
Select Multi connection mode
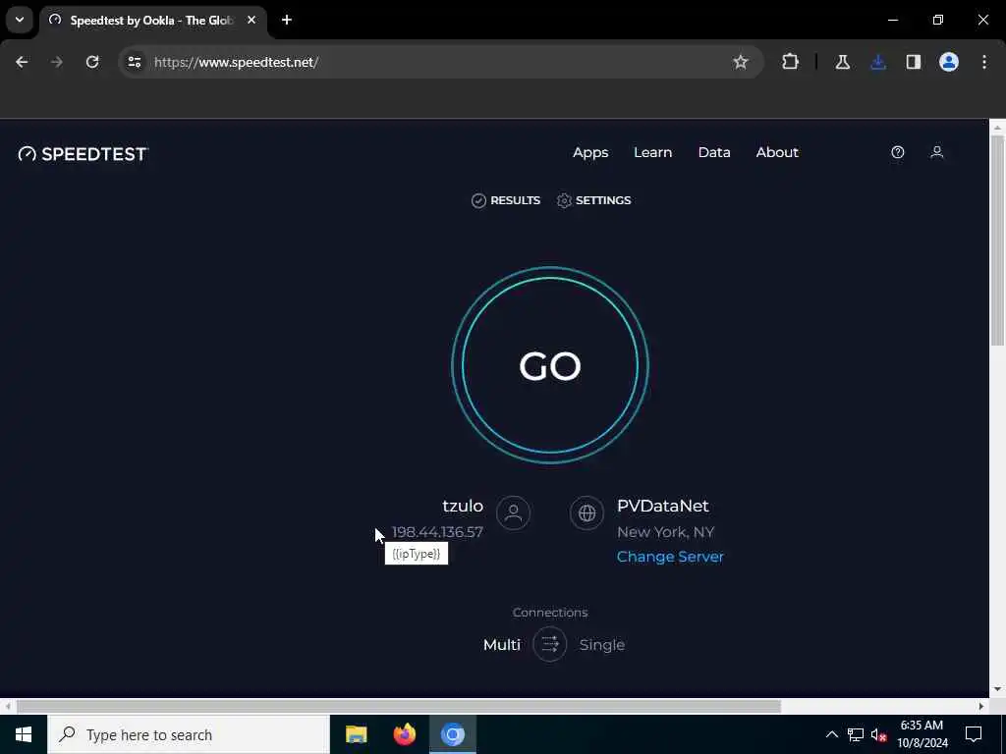[x=502, y=644]
